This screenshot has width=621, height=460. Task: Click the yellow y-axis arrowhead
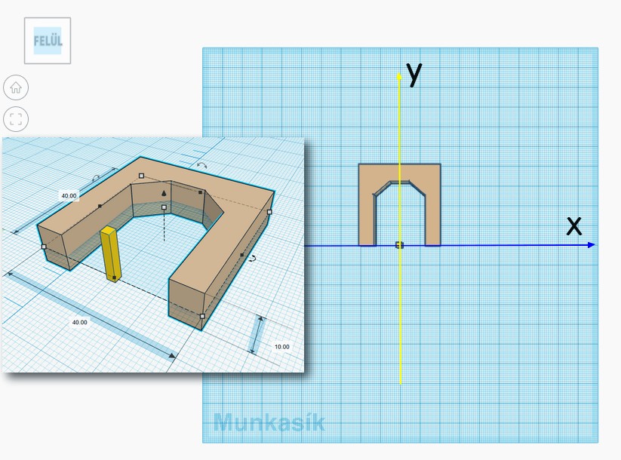400,76
